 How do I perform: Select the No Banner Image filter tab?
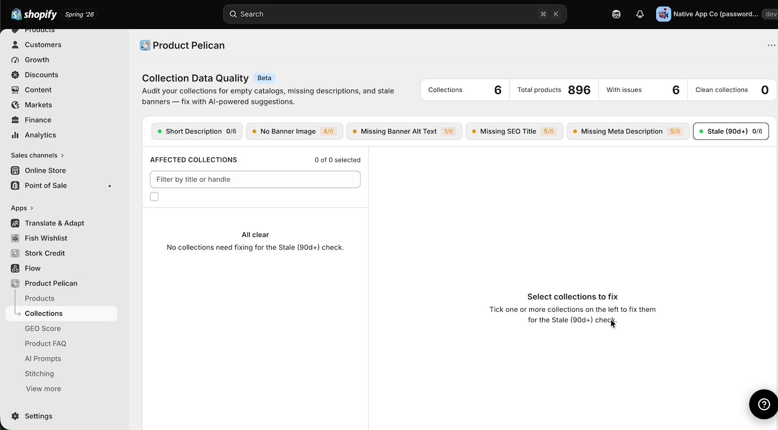[294, 131]
